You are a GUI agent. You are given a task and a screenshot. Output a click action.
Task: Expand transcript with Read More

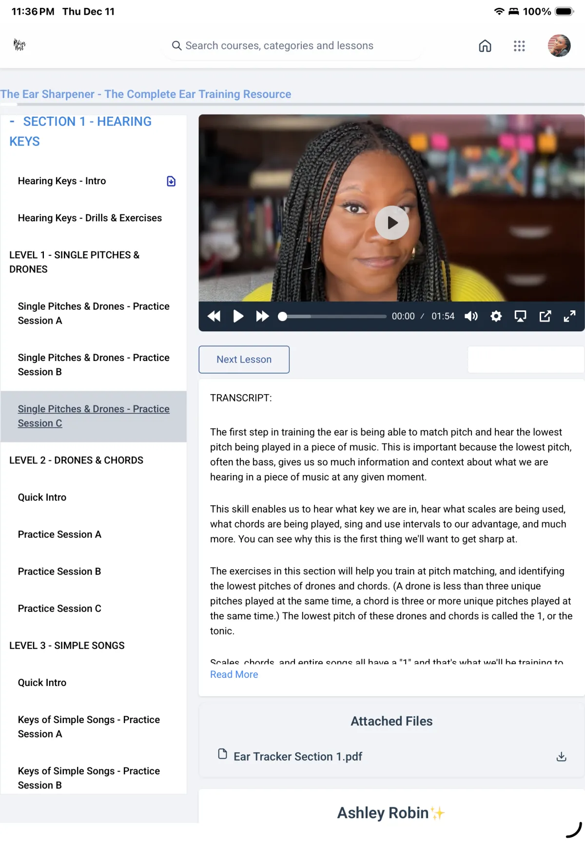pyautogui.click(x=234, y=674)
